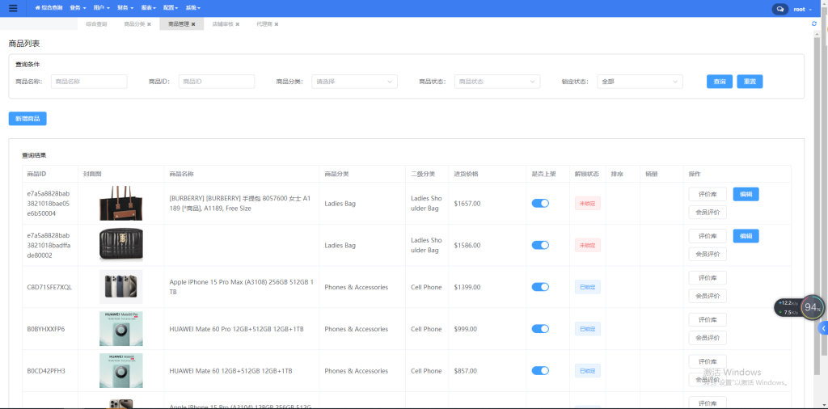
Task: Close the 商品管理 tab with its x
Action: 193,24
